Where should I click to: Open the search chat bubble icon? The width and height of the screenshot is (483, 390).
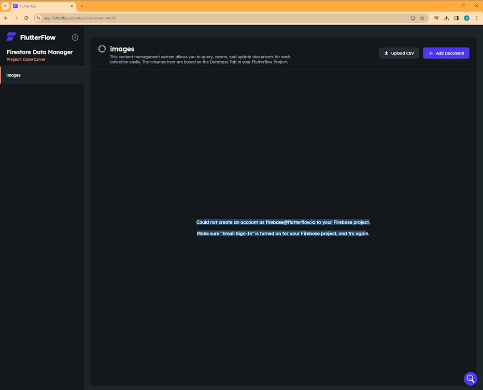470,378
